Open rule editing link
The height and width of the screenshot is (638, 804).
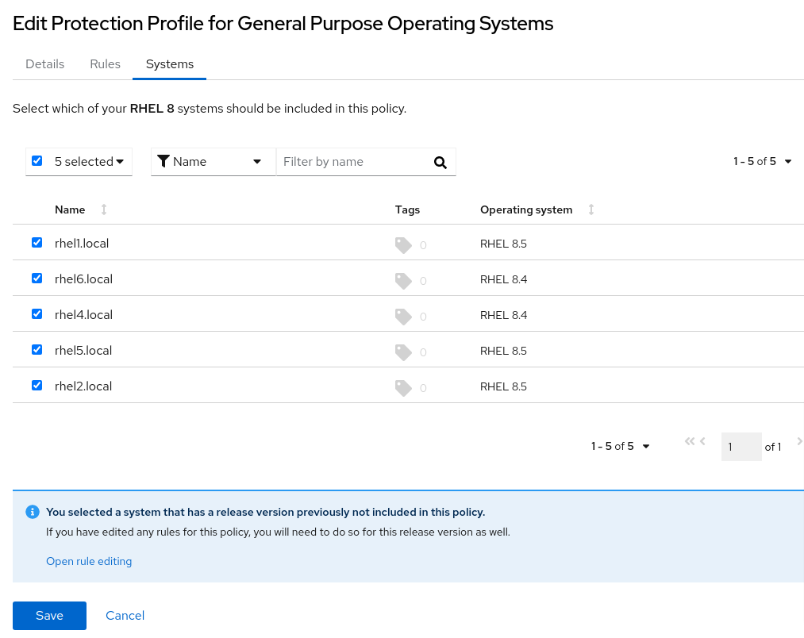[x=89, y=562]
